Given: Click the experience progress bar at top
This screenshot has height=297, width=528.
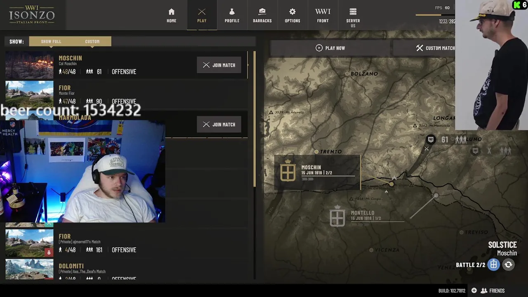Looking at the screenshot, I should coord(435,15).
